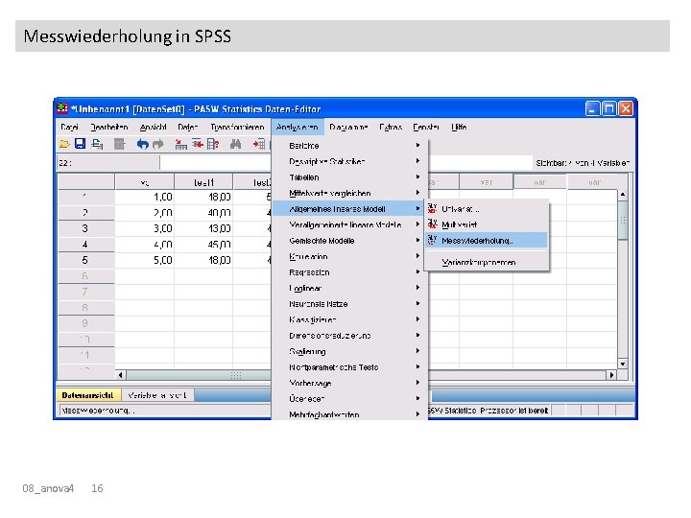691x518 pixels.
Task: Click the grey redo arrow icon
Action: [x=157, y=144]
